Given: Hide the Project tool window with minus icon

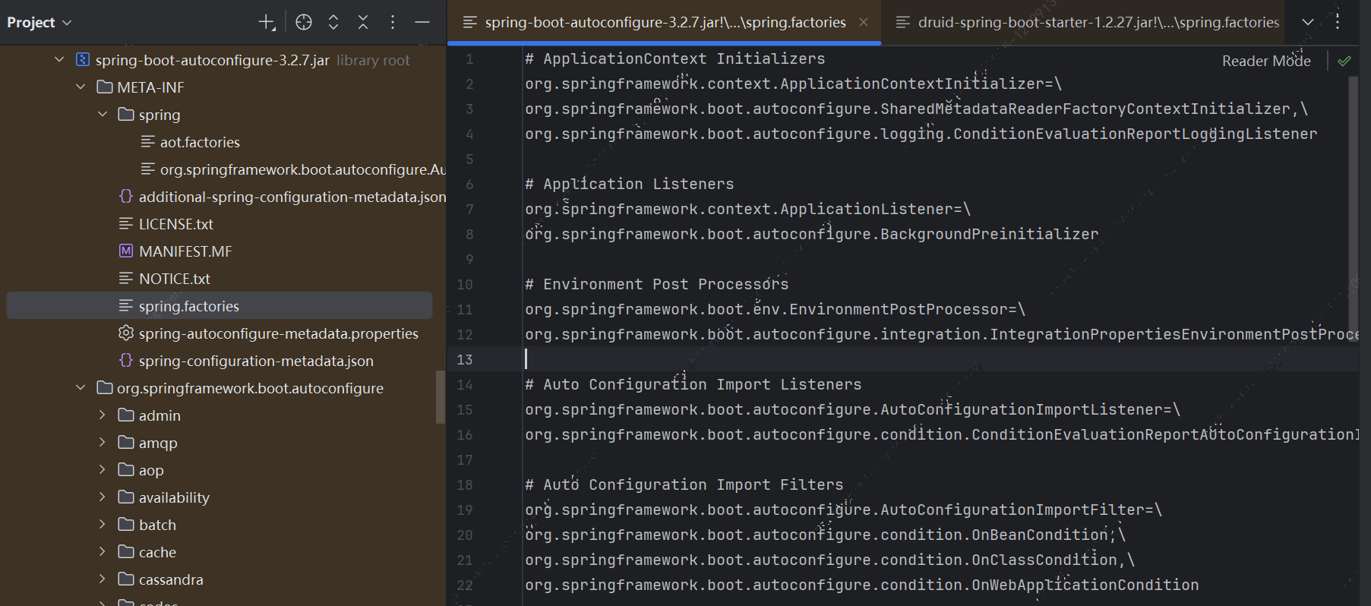Looking at the screenshot, I should pos(422,23).
